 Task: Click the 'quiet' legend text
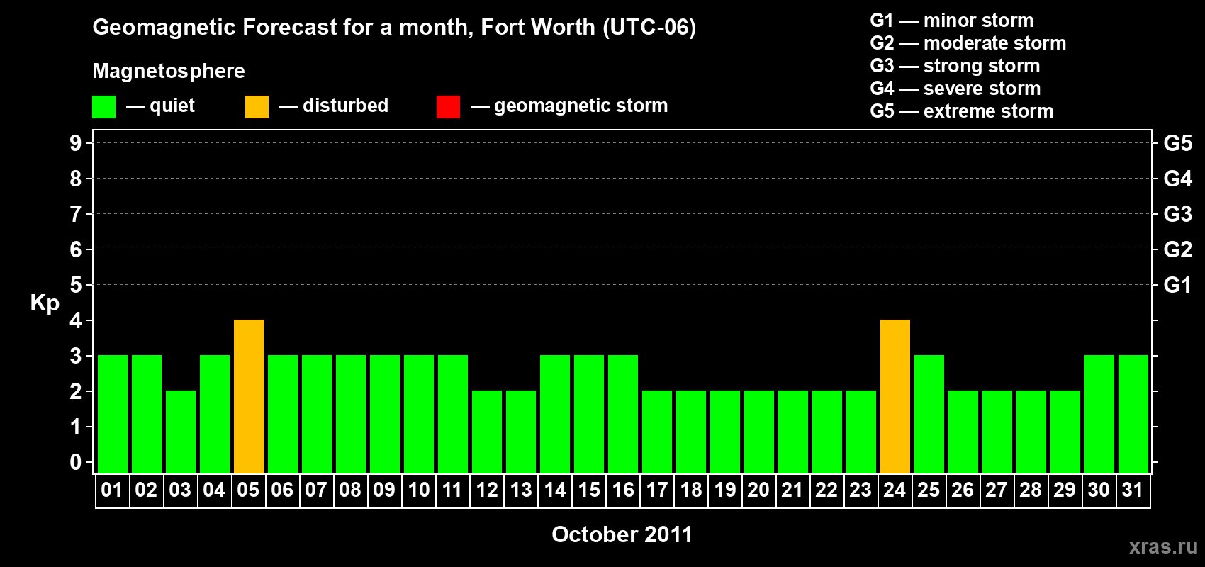point(172,106)
